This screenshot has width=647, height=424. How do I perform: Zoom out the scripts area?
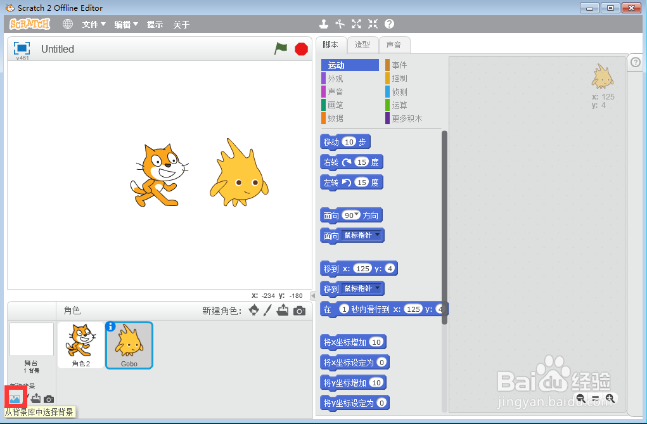(580, 399)
